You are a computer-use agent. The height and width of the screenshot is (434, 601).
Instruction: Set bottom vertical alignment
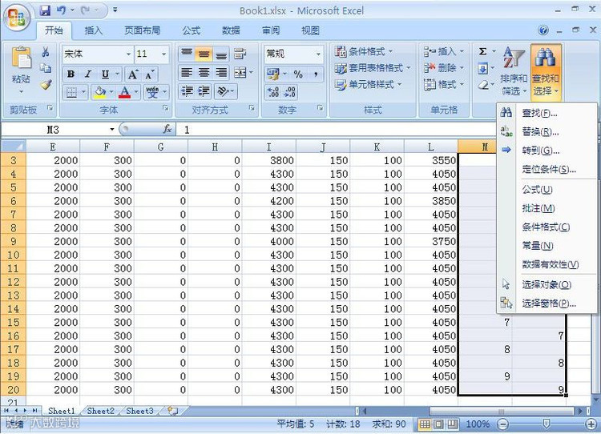(x=221, y=54)
